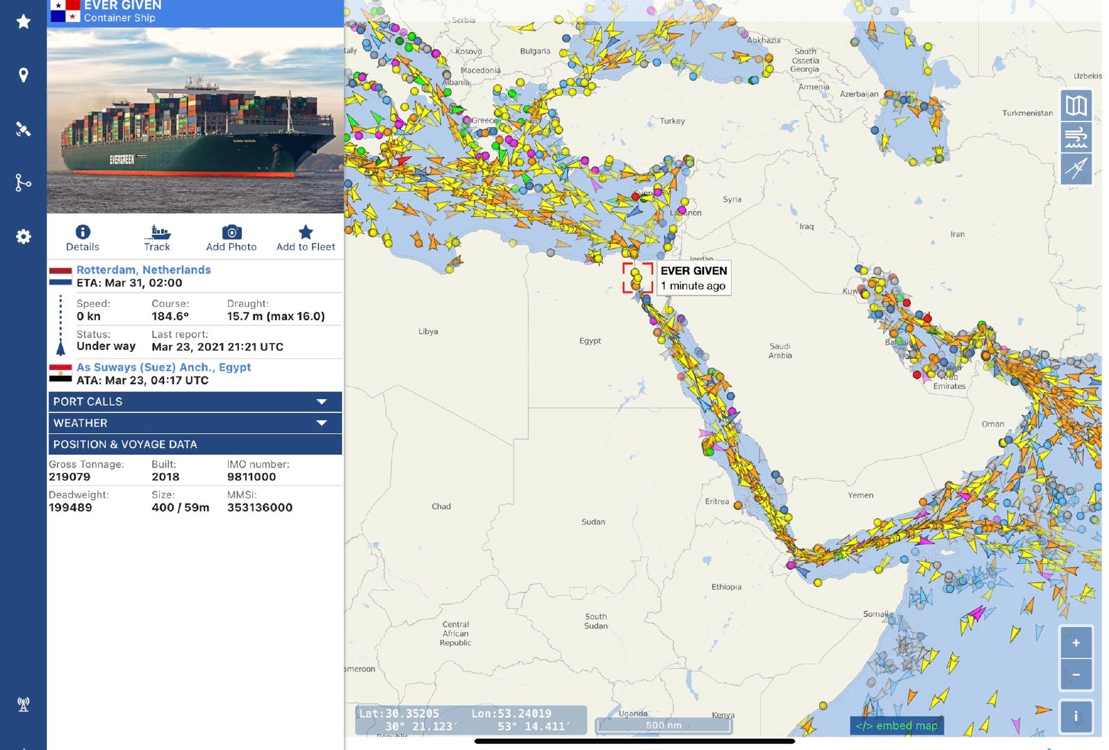Zoom in with the plus button
The image size is (1109, 750).
coord(1076,643)
